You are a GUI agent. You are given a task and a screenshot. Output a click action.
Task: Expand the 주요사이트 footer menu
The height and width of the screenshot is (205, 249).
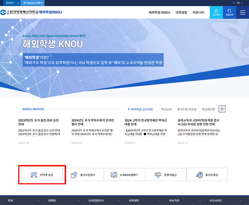click(x=240, y=201)
